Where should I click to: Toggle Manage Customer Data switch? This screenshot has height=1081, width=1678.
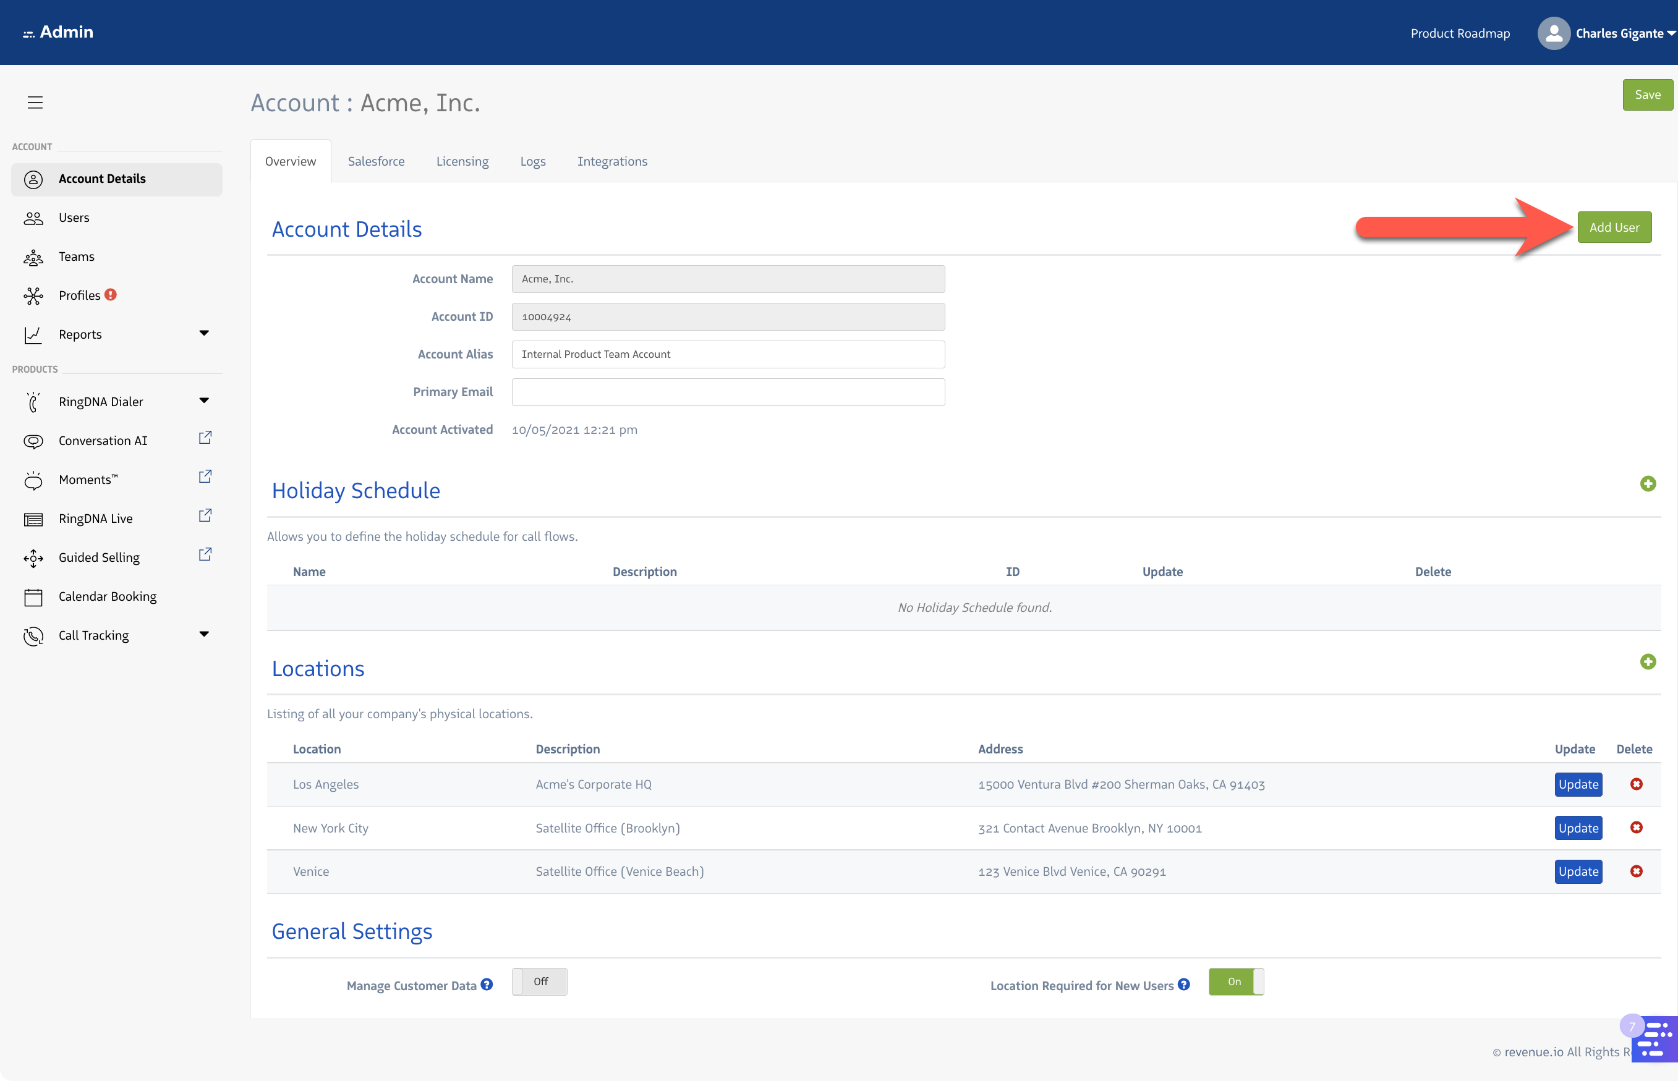coord(539,981)
